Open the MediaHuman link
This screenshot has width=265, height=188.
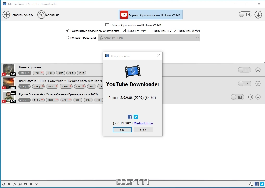tap(143, 123)
